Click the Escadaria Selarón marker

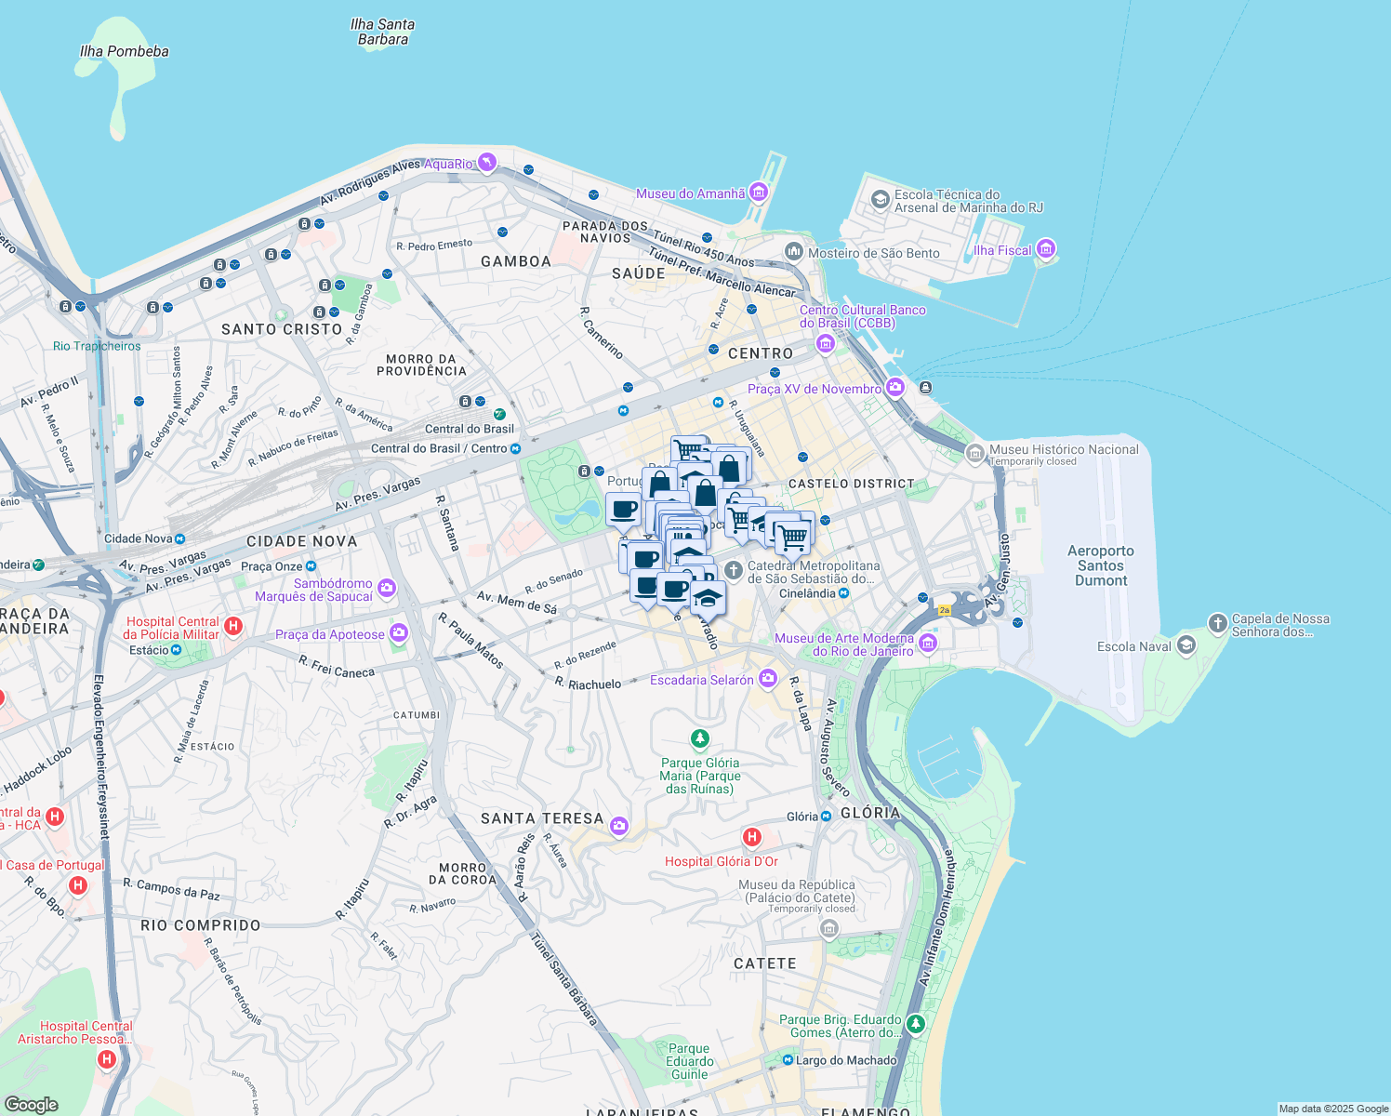point(766,679)
